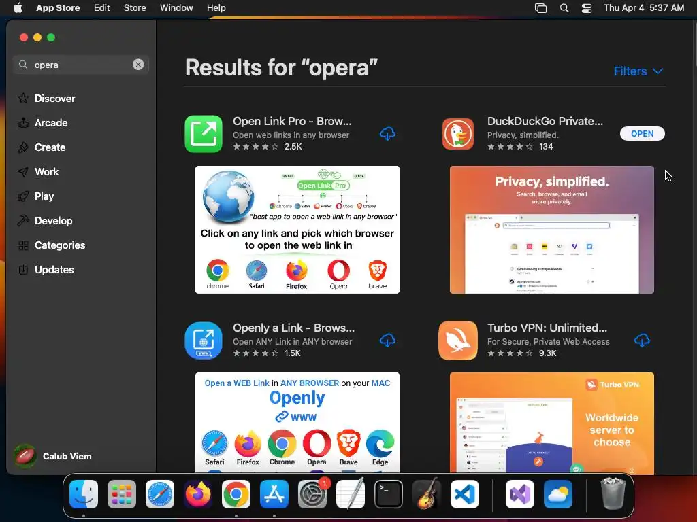
Task: Download Open Link Pro via cloud icon
Action: [387, 134]
